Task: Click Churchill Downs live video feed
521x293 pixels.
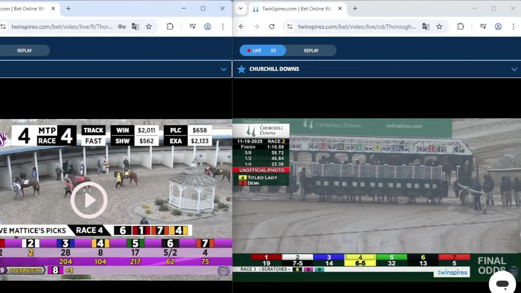Action: pyautogui.click(x=377, y=199)
